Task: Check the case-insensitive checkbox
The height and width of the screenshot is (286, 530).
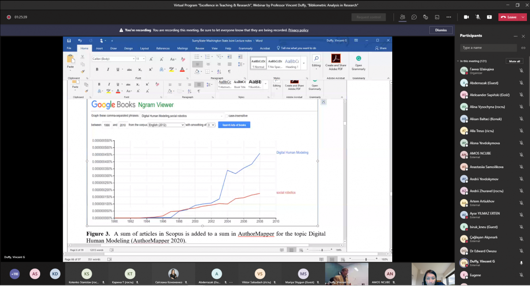Action: click(x=227, y=116)
